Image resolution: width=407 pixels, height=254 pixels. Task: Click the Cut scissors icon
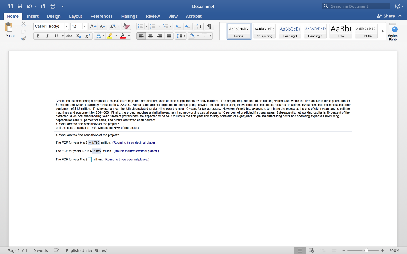[23, 24]
